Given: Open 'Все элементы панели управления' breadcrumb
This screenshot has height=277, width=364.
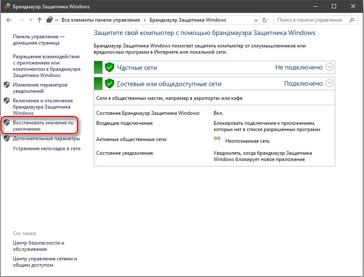Looking at the screenshot, I should pos(100,20).
